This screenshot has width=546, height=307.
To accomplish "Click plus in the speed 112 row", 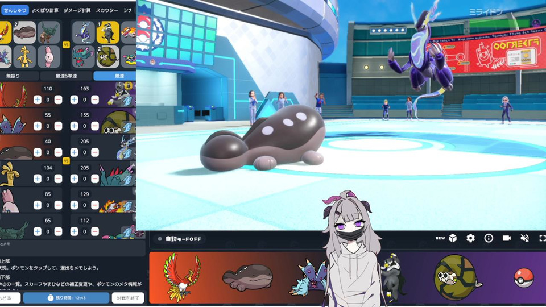I will 74,231.
